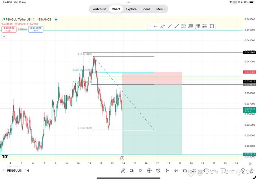Tap the TradingView logo on chart
Viewport: 257px width, 180px height.
tap(5, 156)
